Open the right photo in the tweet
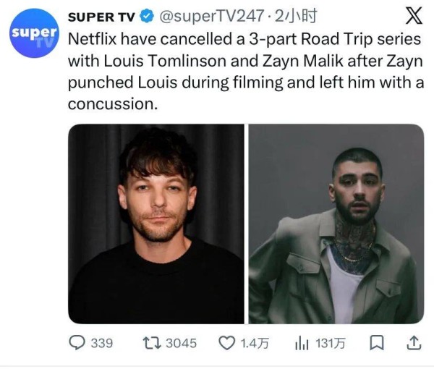The image size is (434, 369). click(x=336, y=224)
